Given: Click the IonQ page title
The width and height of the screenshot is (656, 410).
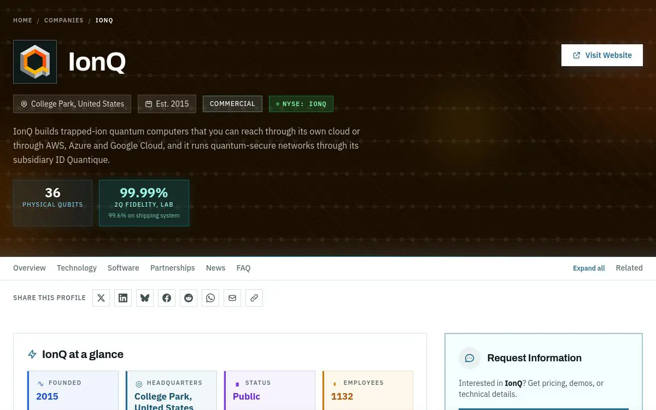Looking at the screenshot, I should [x=97, y=62].
